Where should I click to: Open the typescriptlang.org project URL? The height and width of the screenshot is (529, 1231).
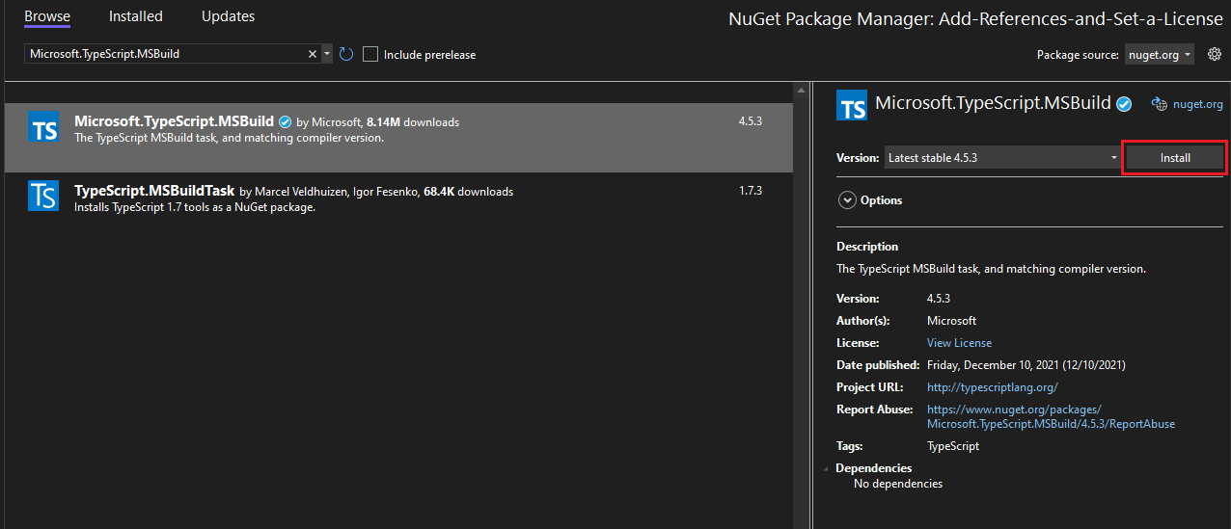pos(993,387)
